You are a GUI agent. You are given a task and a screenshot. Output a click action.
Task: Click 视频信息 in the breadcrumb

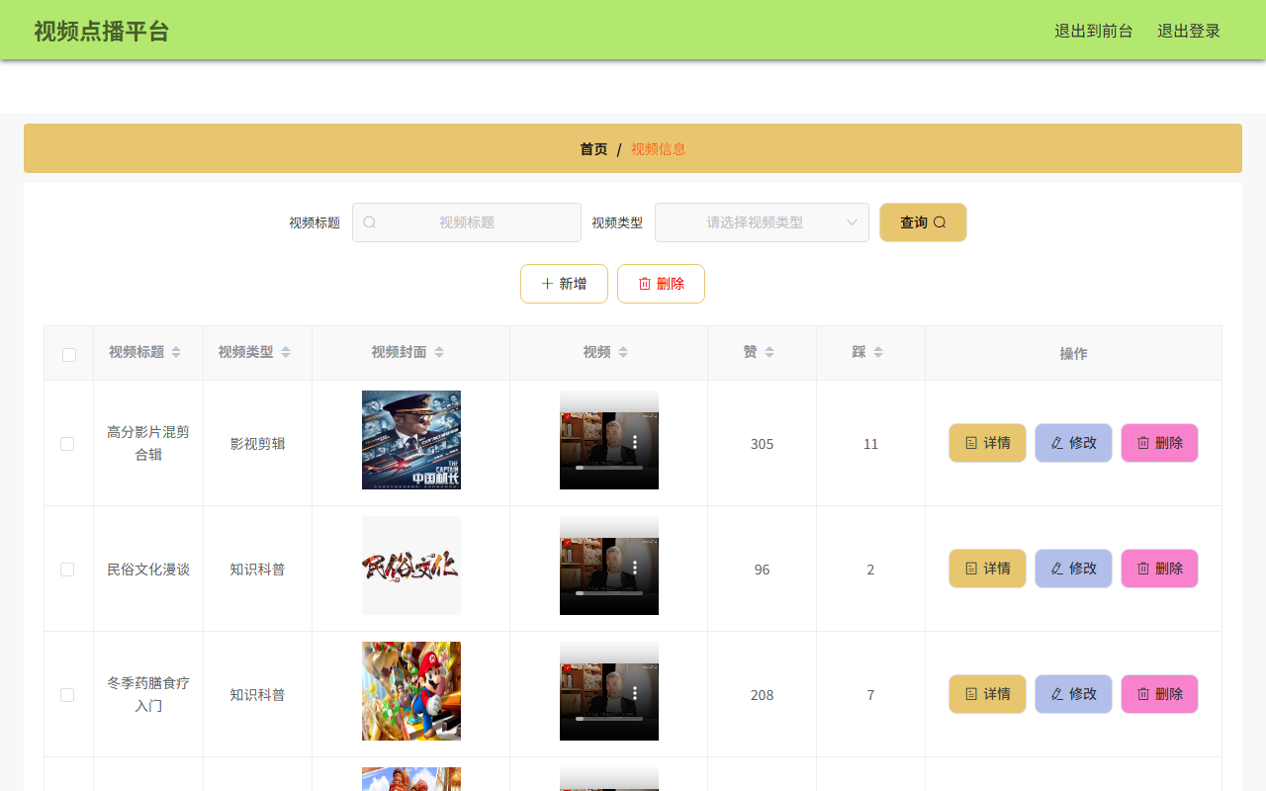click(658, 149)
